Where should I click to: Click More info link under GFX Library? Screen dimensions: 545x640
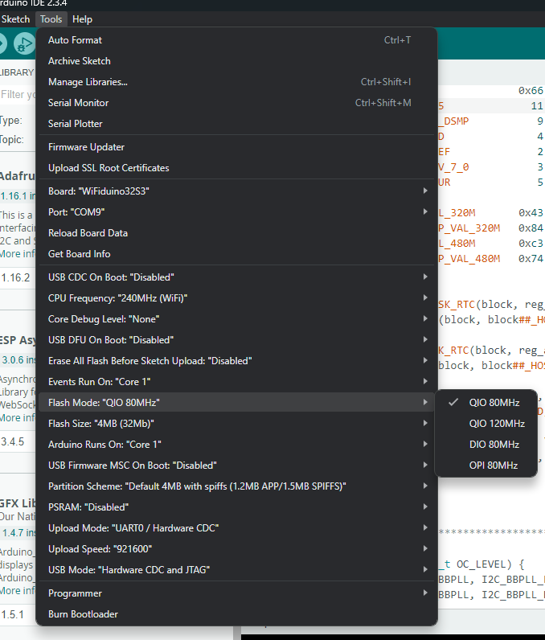point(18,590)
